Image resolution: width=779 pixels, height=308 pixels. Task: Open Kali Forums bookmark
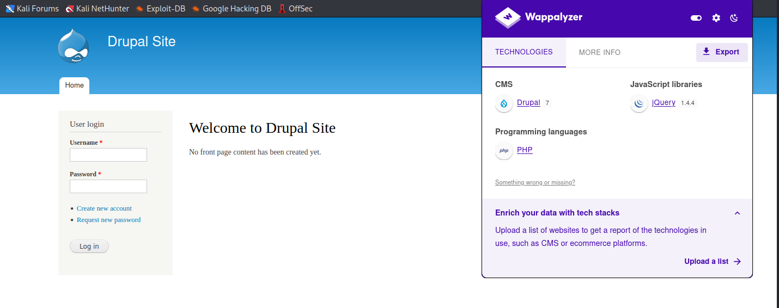[x=32, y=9]
